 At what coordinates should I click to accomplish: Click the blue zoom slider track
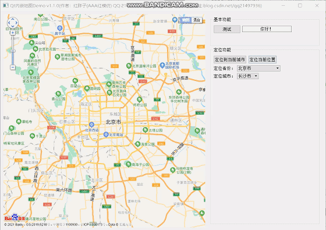[x=13, y=58]
